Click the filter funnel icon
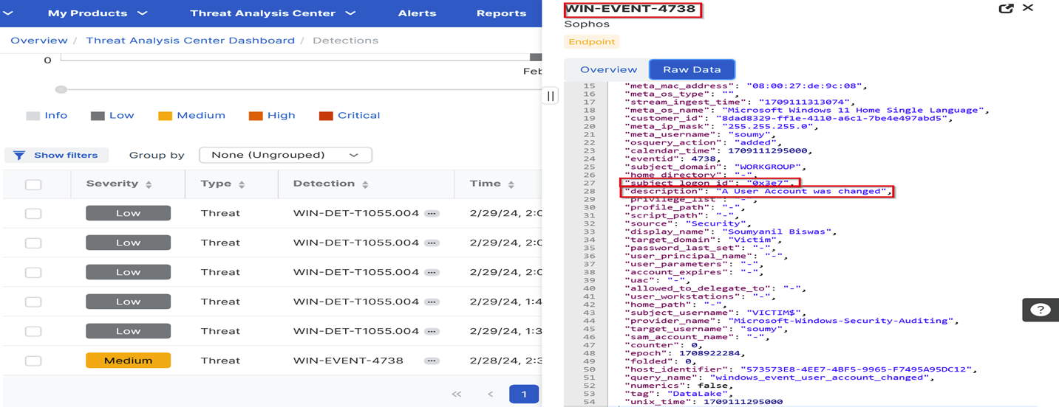1059x407 pixels. [19, 156]
